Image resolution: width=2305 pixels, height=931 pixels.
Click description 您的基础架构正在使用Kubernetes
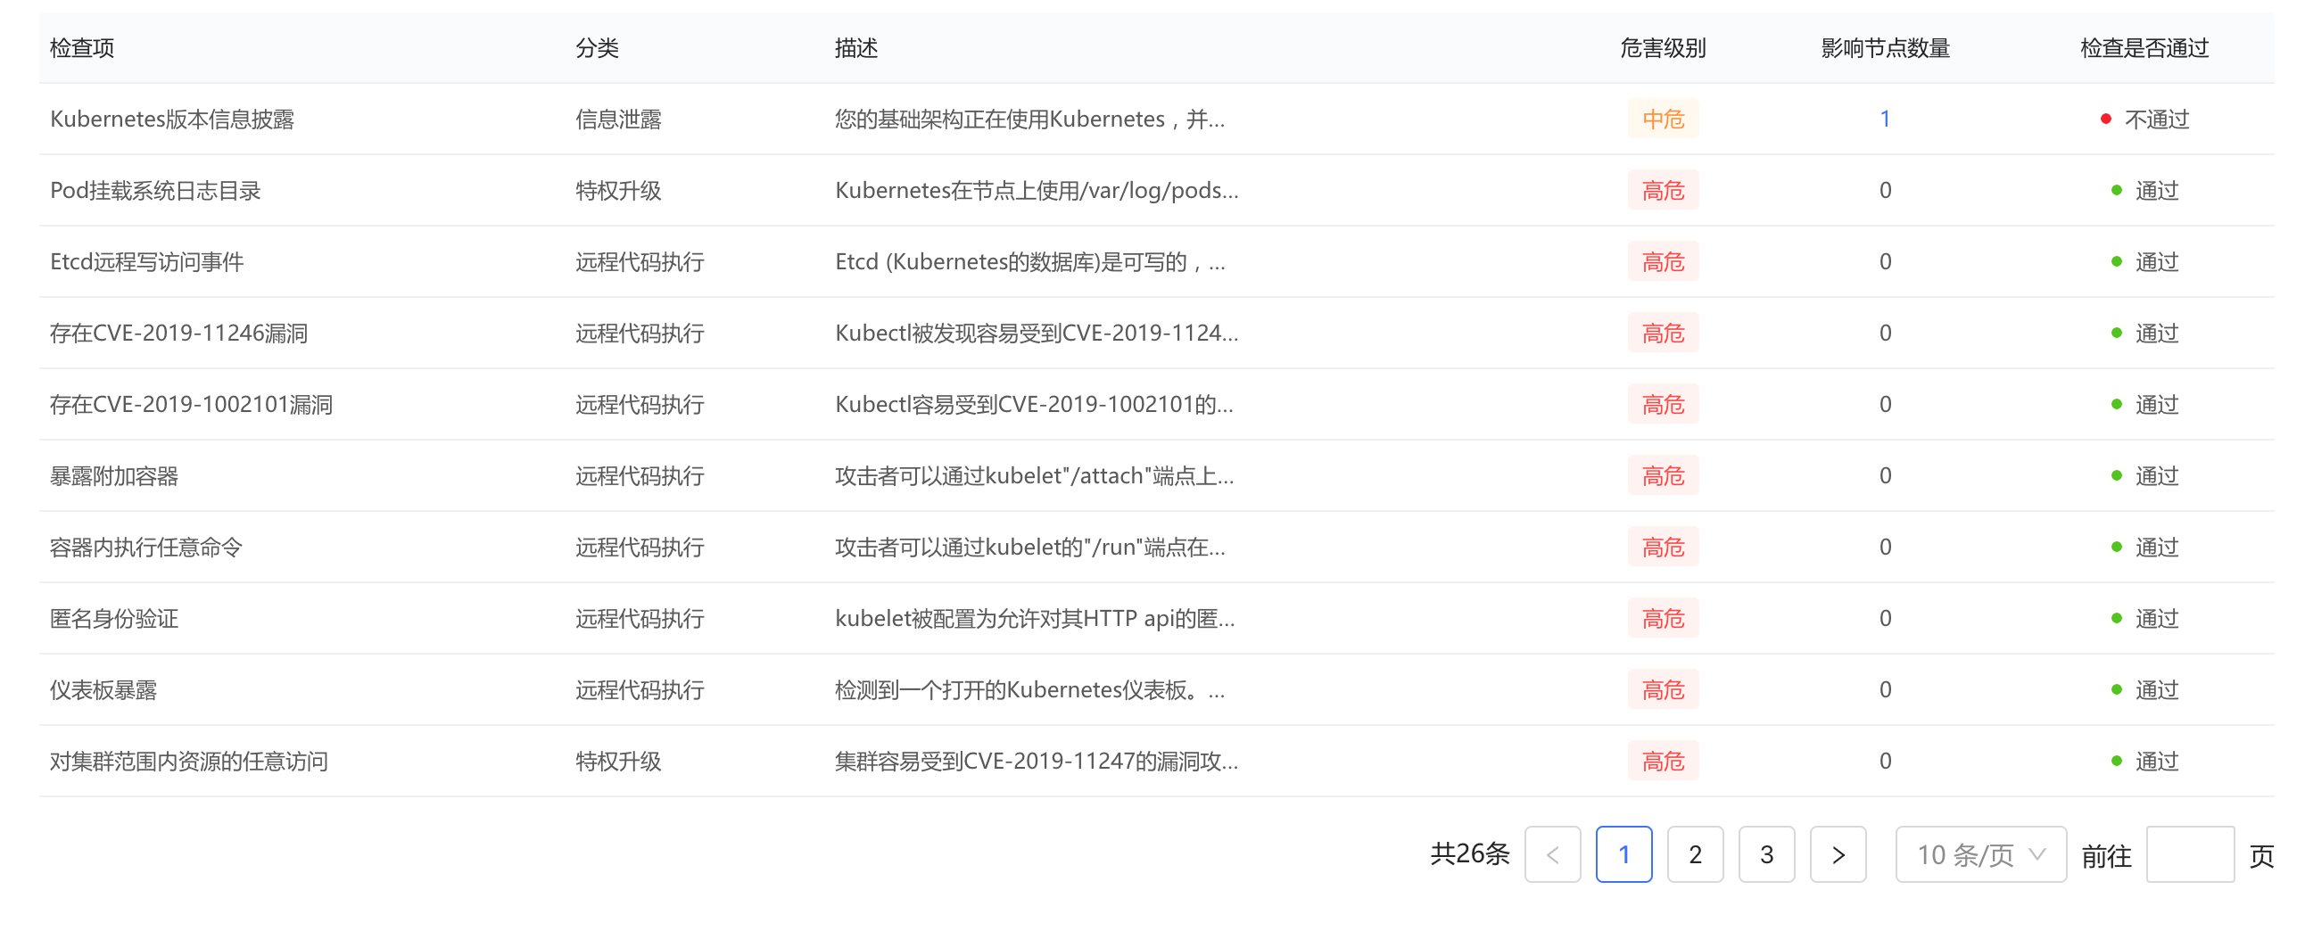[1030, 119]
